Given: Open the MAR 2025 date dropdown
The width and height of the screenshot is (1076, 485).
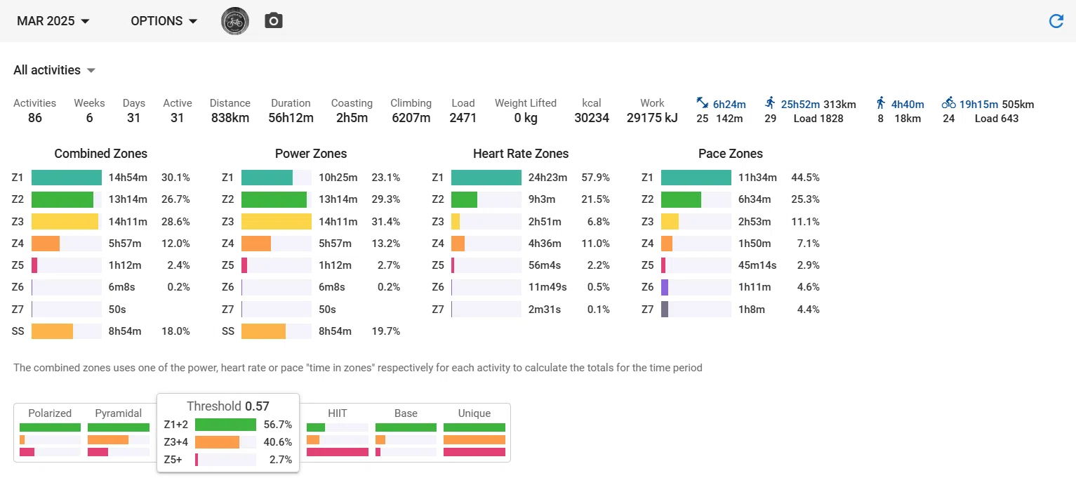Looking at the screenshot, I should 53,21.
